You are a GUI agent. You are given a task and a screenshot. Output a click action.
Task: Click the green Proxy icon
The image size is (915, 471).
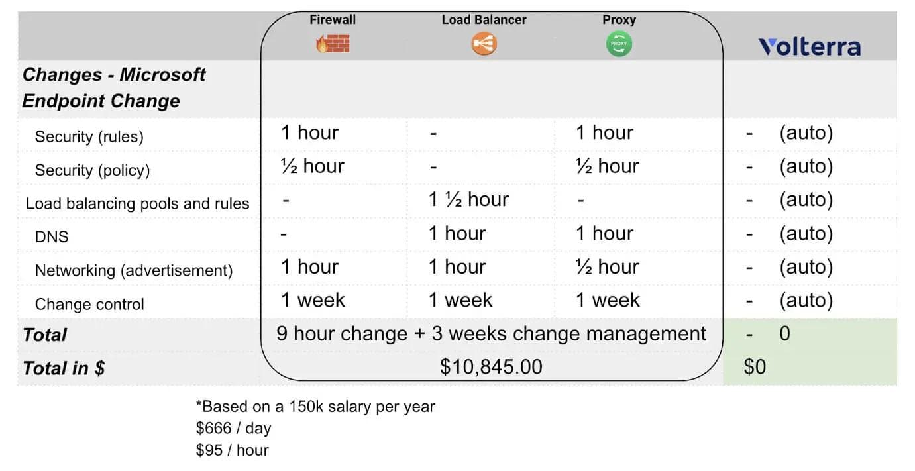tap(619, 44)
